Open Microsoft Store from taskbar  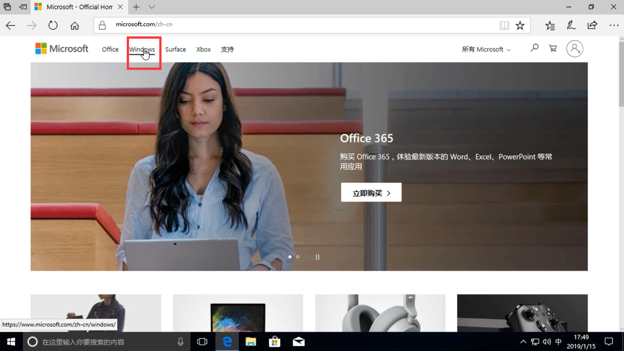(x=274, y=342)
